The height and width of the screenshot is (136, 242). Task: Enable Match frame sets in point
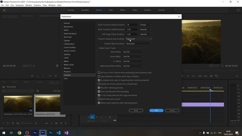(x=99, y=99)
